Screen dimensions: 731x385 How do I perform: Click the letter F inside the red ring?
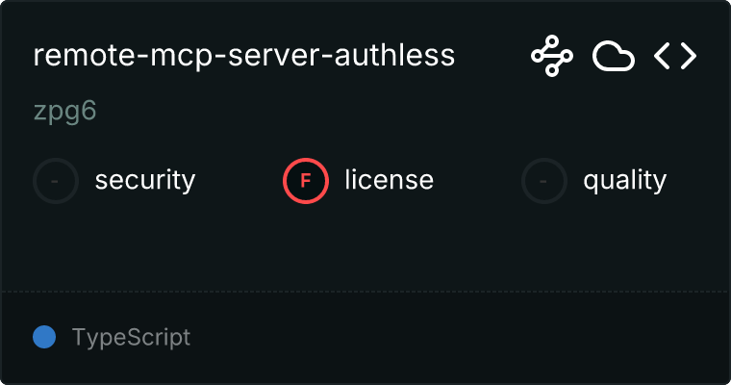coord(305,181)
